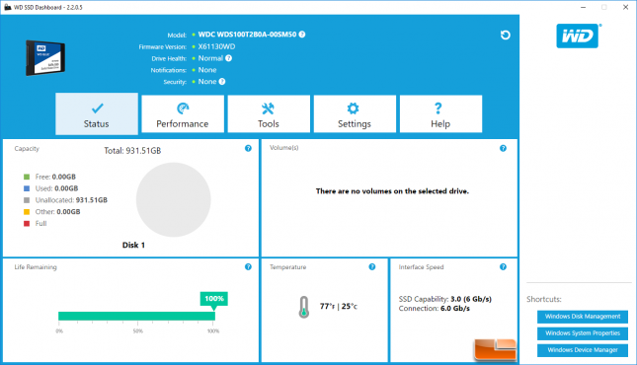Open the Volume(s) panel help icon
Viewport: 637px width, 365px height.
(503, 148)
